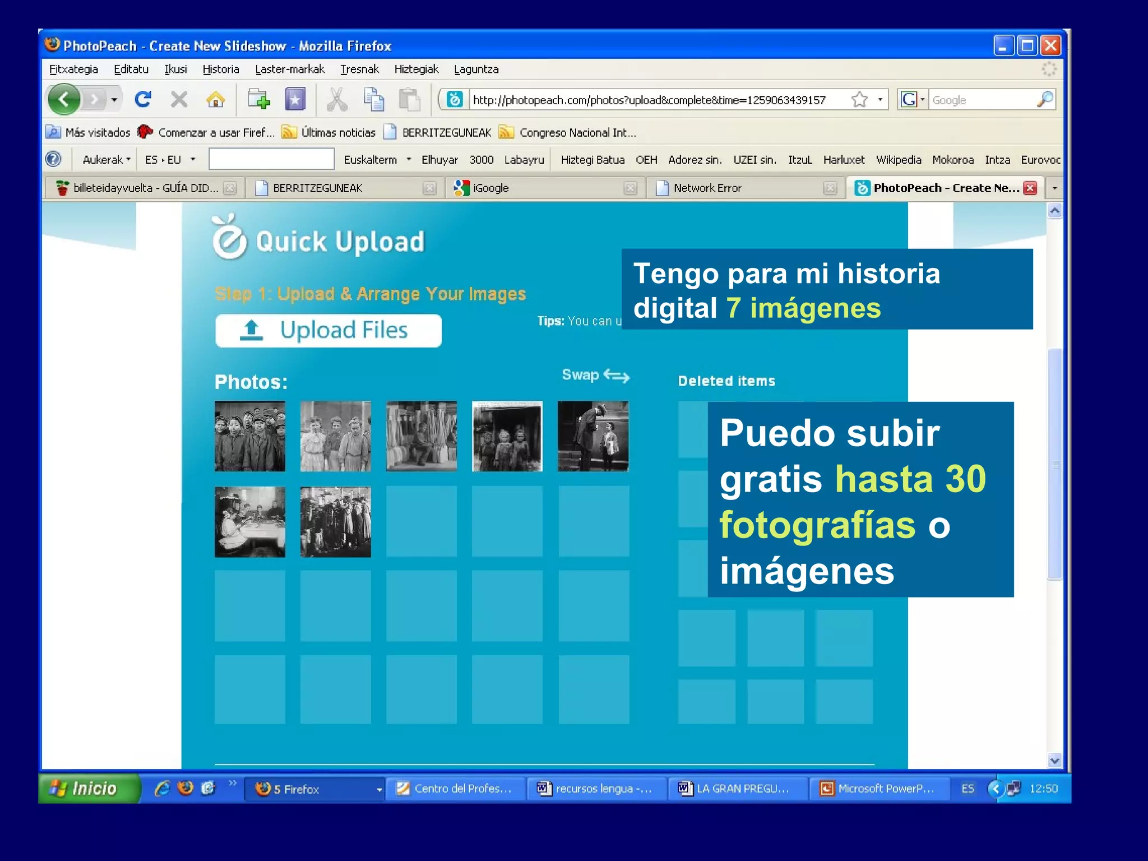Close the PhotoPeach tab

click(x=1030, y=188)
